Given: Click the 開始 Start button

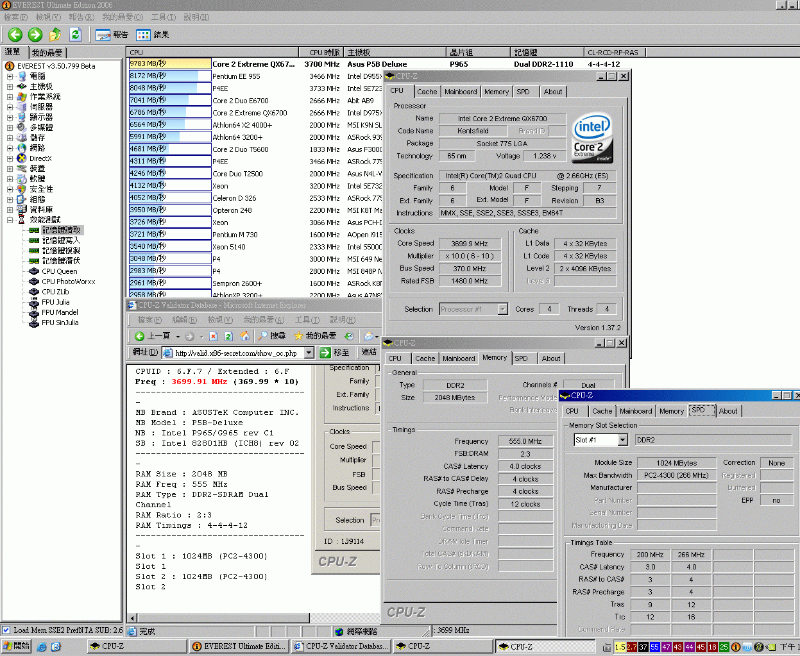Looking at the screenshot, I should point(16,646).
